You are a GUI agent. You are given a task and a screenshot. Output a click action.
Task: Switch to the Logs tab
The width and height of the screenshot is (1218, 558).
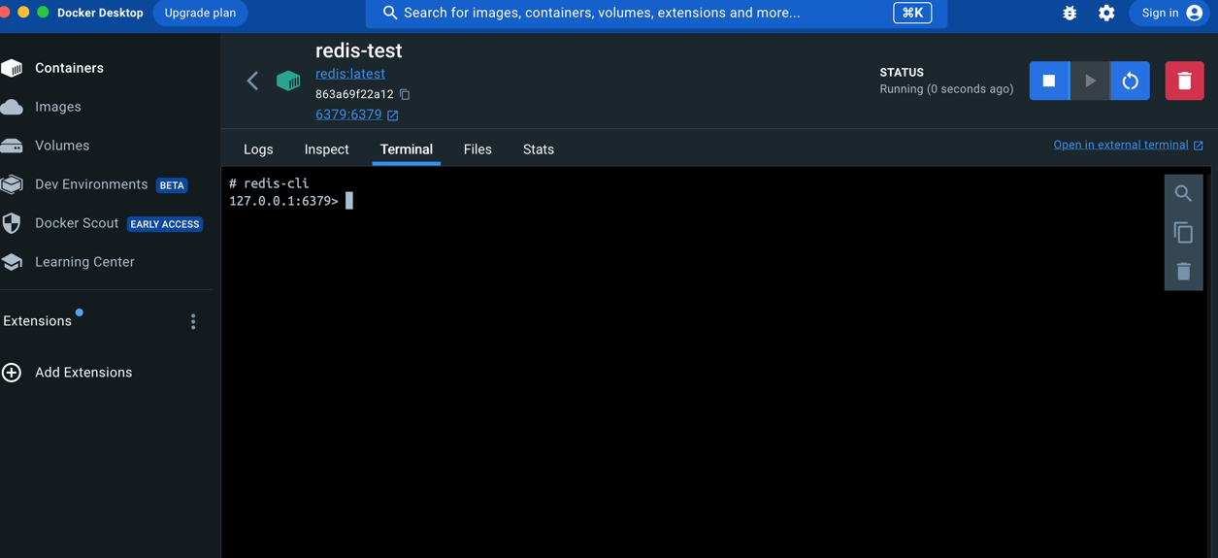coord(258,149)
